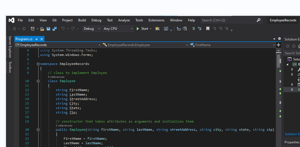
Task: Collapse the Employee constructor block
Action: pyautogui.click(x=38, y=130)
